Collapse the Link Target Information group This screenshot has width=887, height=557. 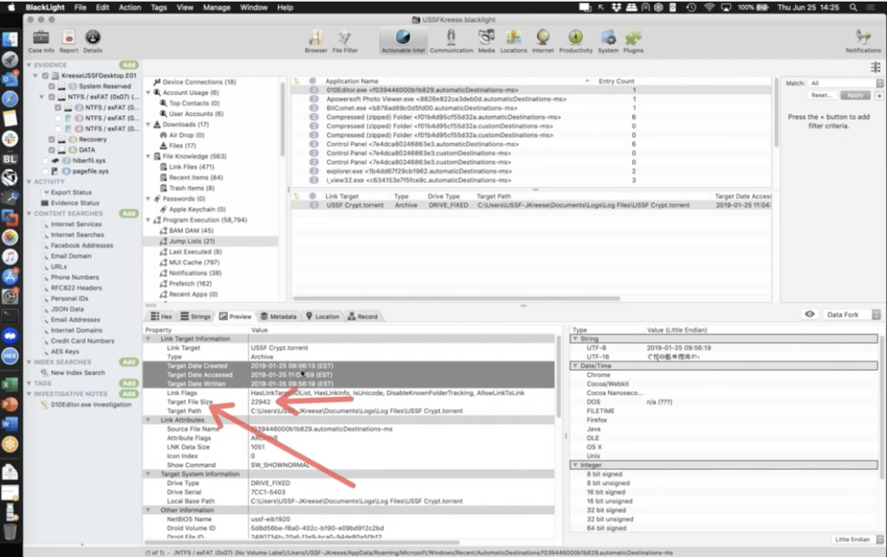click(x=149, y=339)
